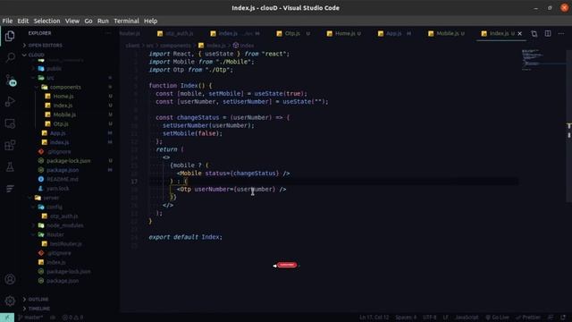Open README.md in the explorer
Image resolution: width=572 pixels, height=322 pixels.
pyautogui.click(x=62, y=179)
